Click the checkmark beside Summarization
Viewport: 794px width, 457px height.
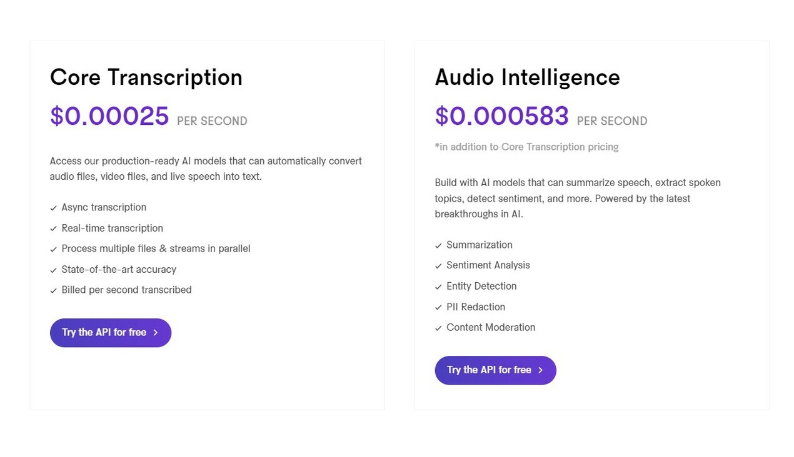438,246
